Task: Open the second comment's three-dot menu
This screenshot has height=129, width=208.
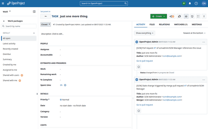Action: point(204,80)
